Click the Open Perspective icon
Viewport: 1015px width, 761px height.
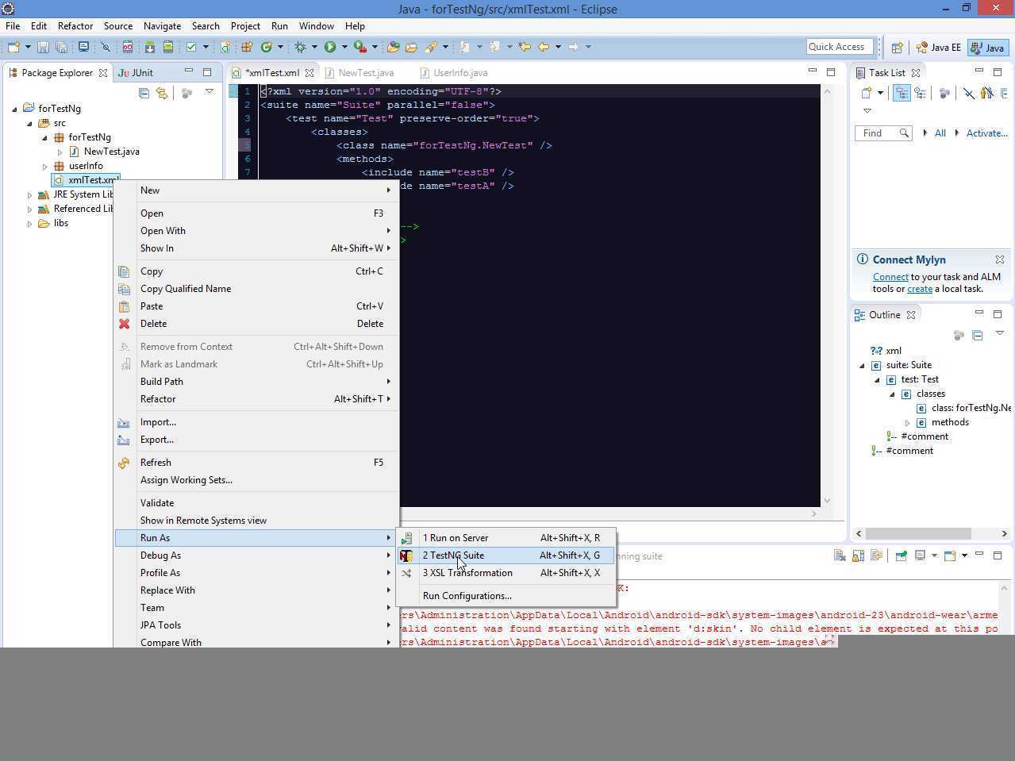pos(897,48)
